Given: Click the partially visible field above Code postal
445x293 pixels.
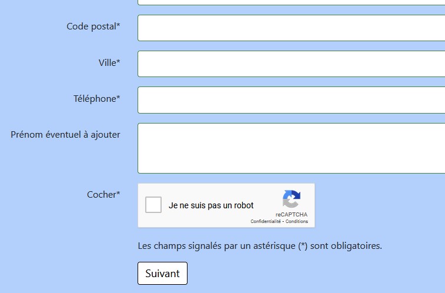Looking at the screenshot, I should tap(291, 2).
